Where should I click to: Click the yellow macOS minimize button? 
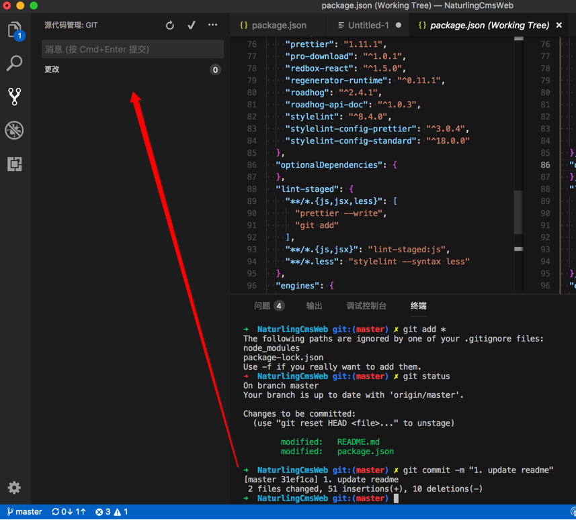coord(20,5)
